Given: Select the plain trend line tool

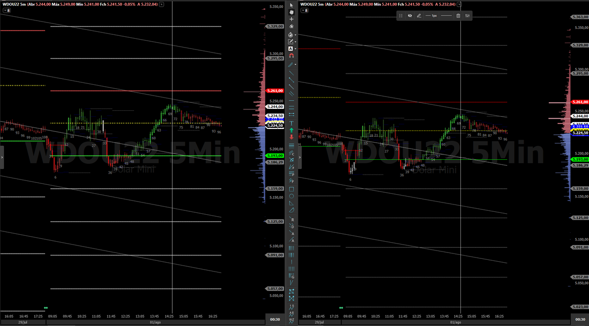Looking at the screenshot, I should coord(291,72).
